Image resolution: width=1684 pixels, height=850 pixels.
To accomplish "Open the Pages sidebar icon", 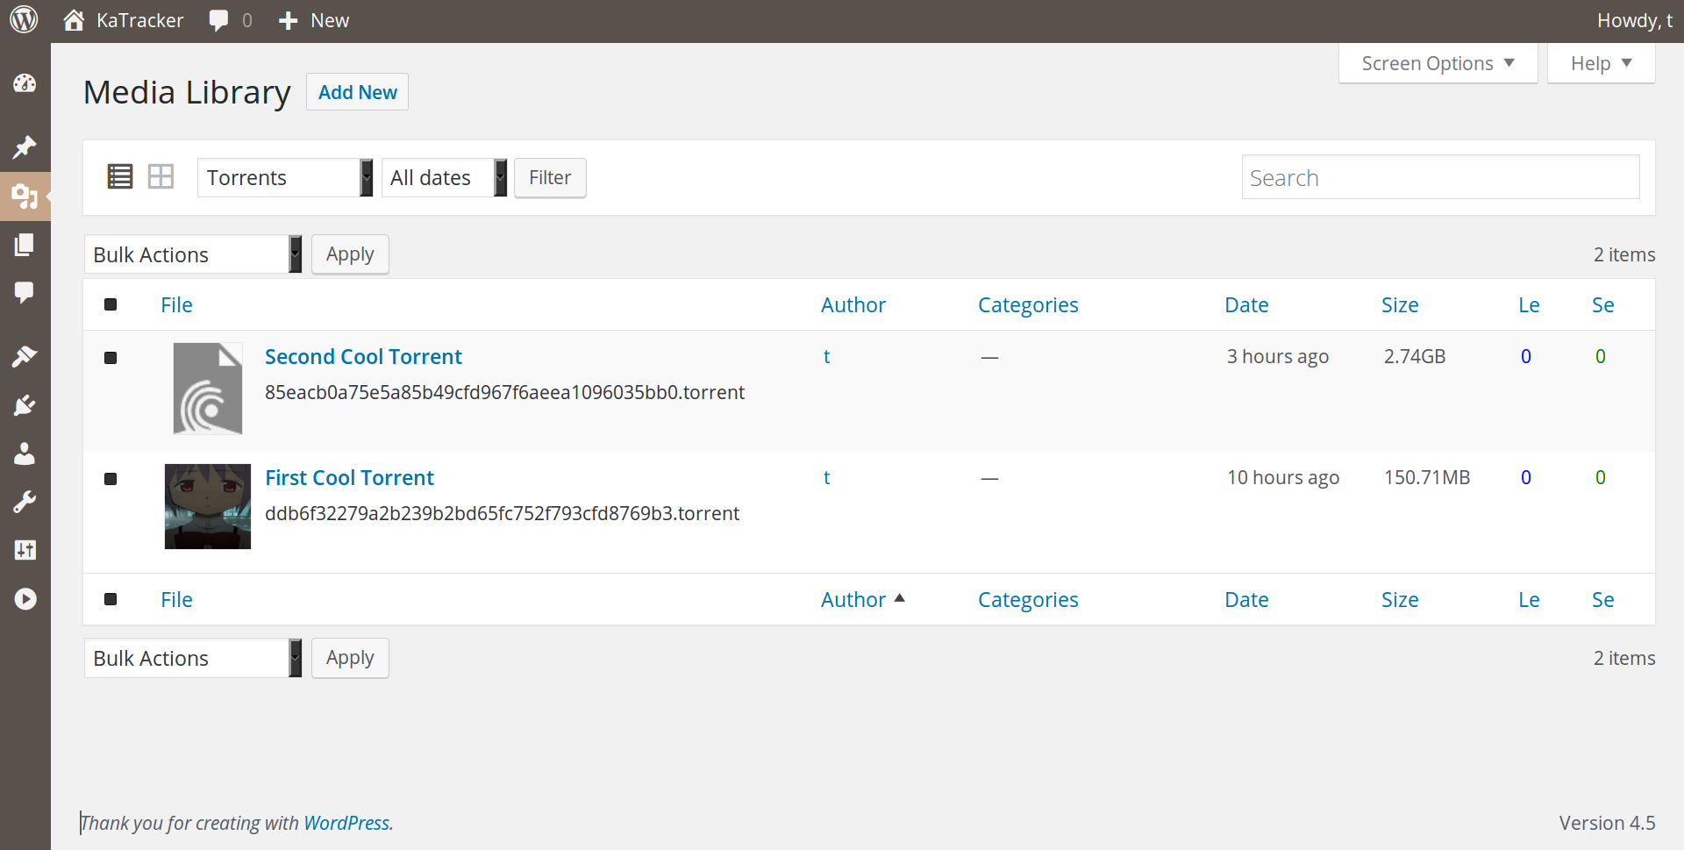I will point(25,245).
